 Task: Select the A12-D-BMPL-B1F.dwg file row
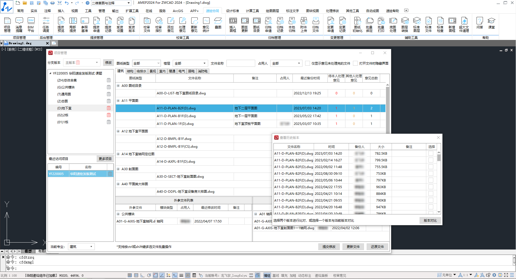pos(194,139)
